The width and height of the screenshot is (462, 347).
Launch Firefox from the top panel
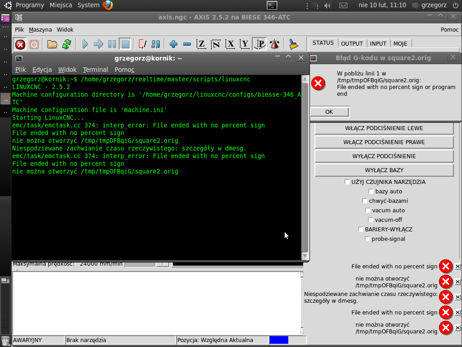click(x=108, y=5)
